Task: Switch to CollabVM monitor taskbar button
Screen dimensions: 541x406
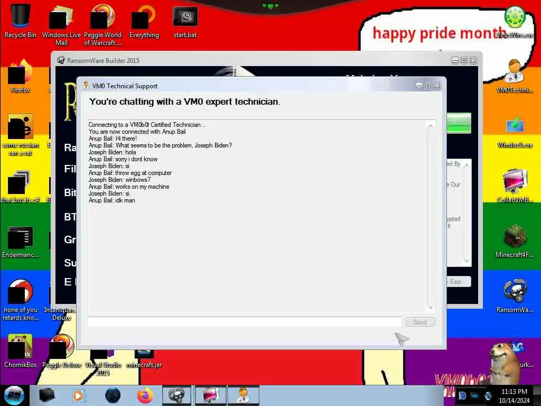Action: tap(210, 395)
